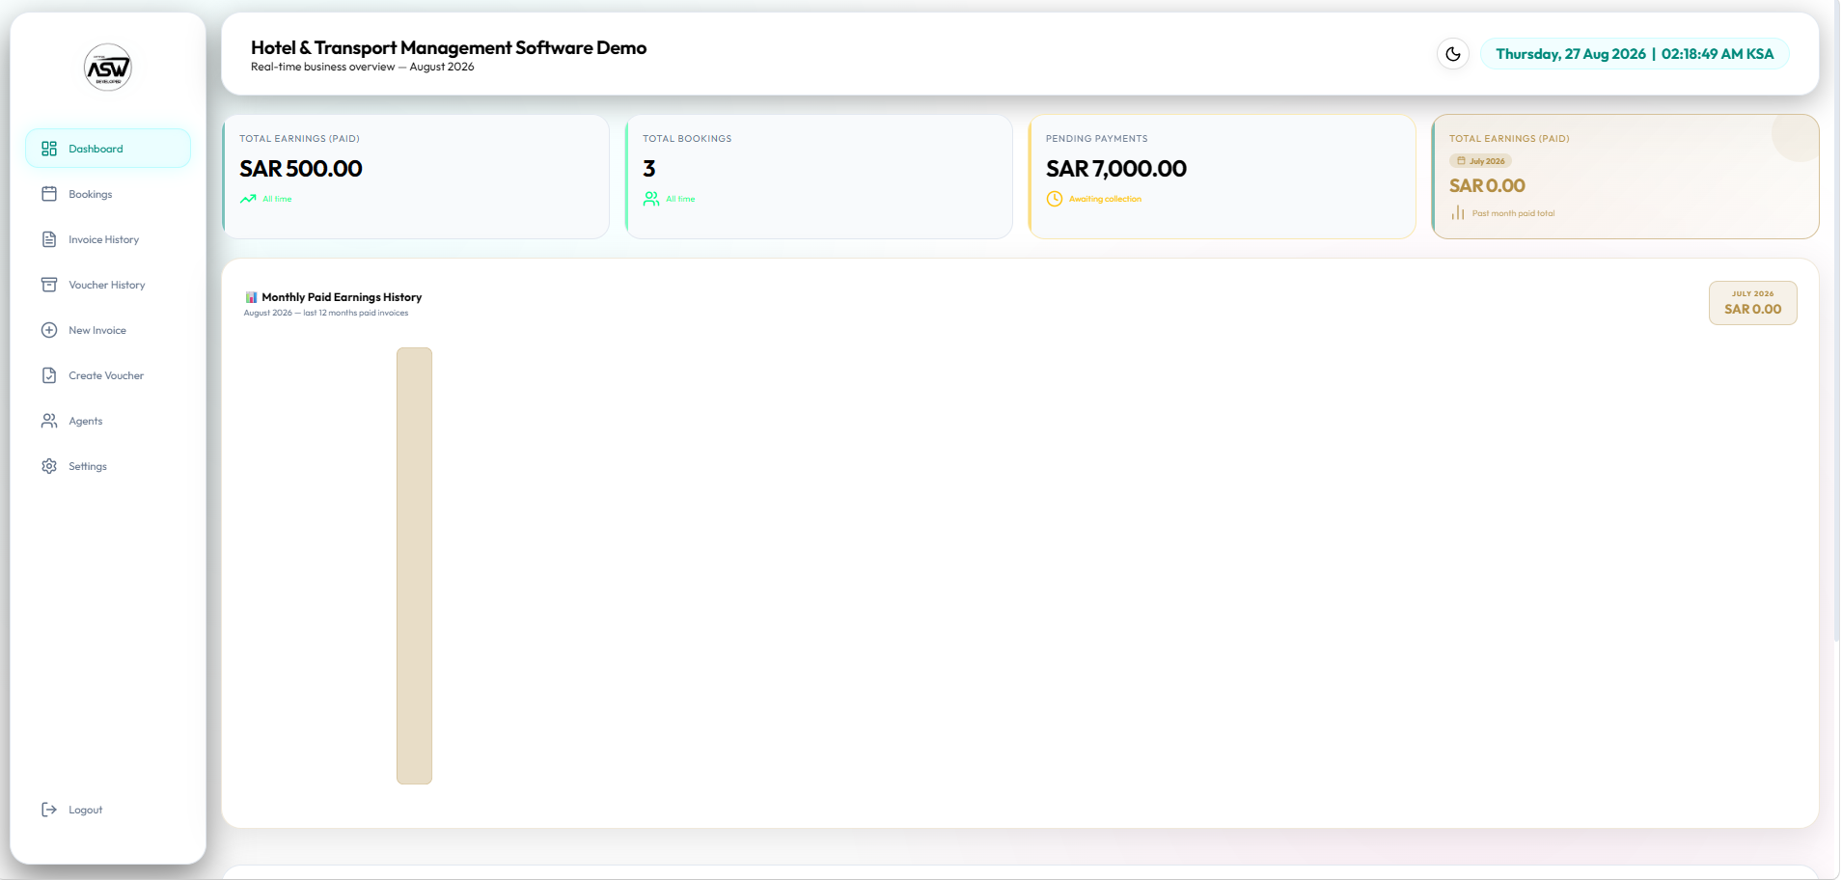1842x880 pixels.
Task: Click the chart emoji next to Monthly Paid Earnings History
Action: click(251, 297)
